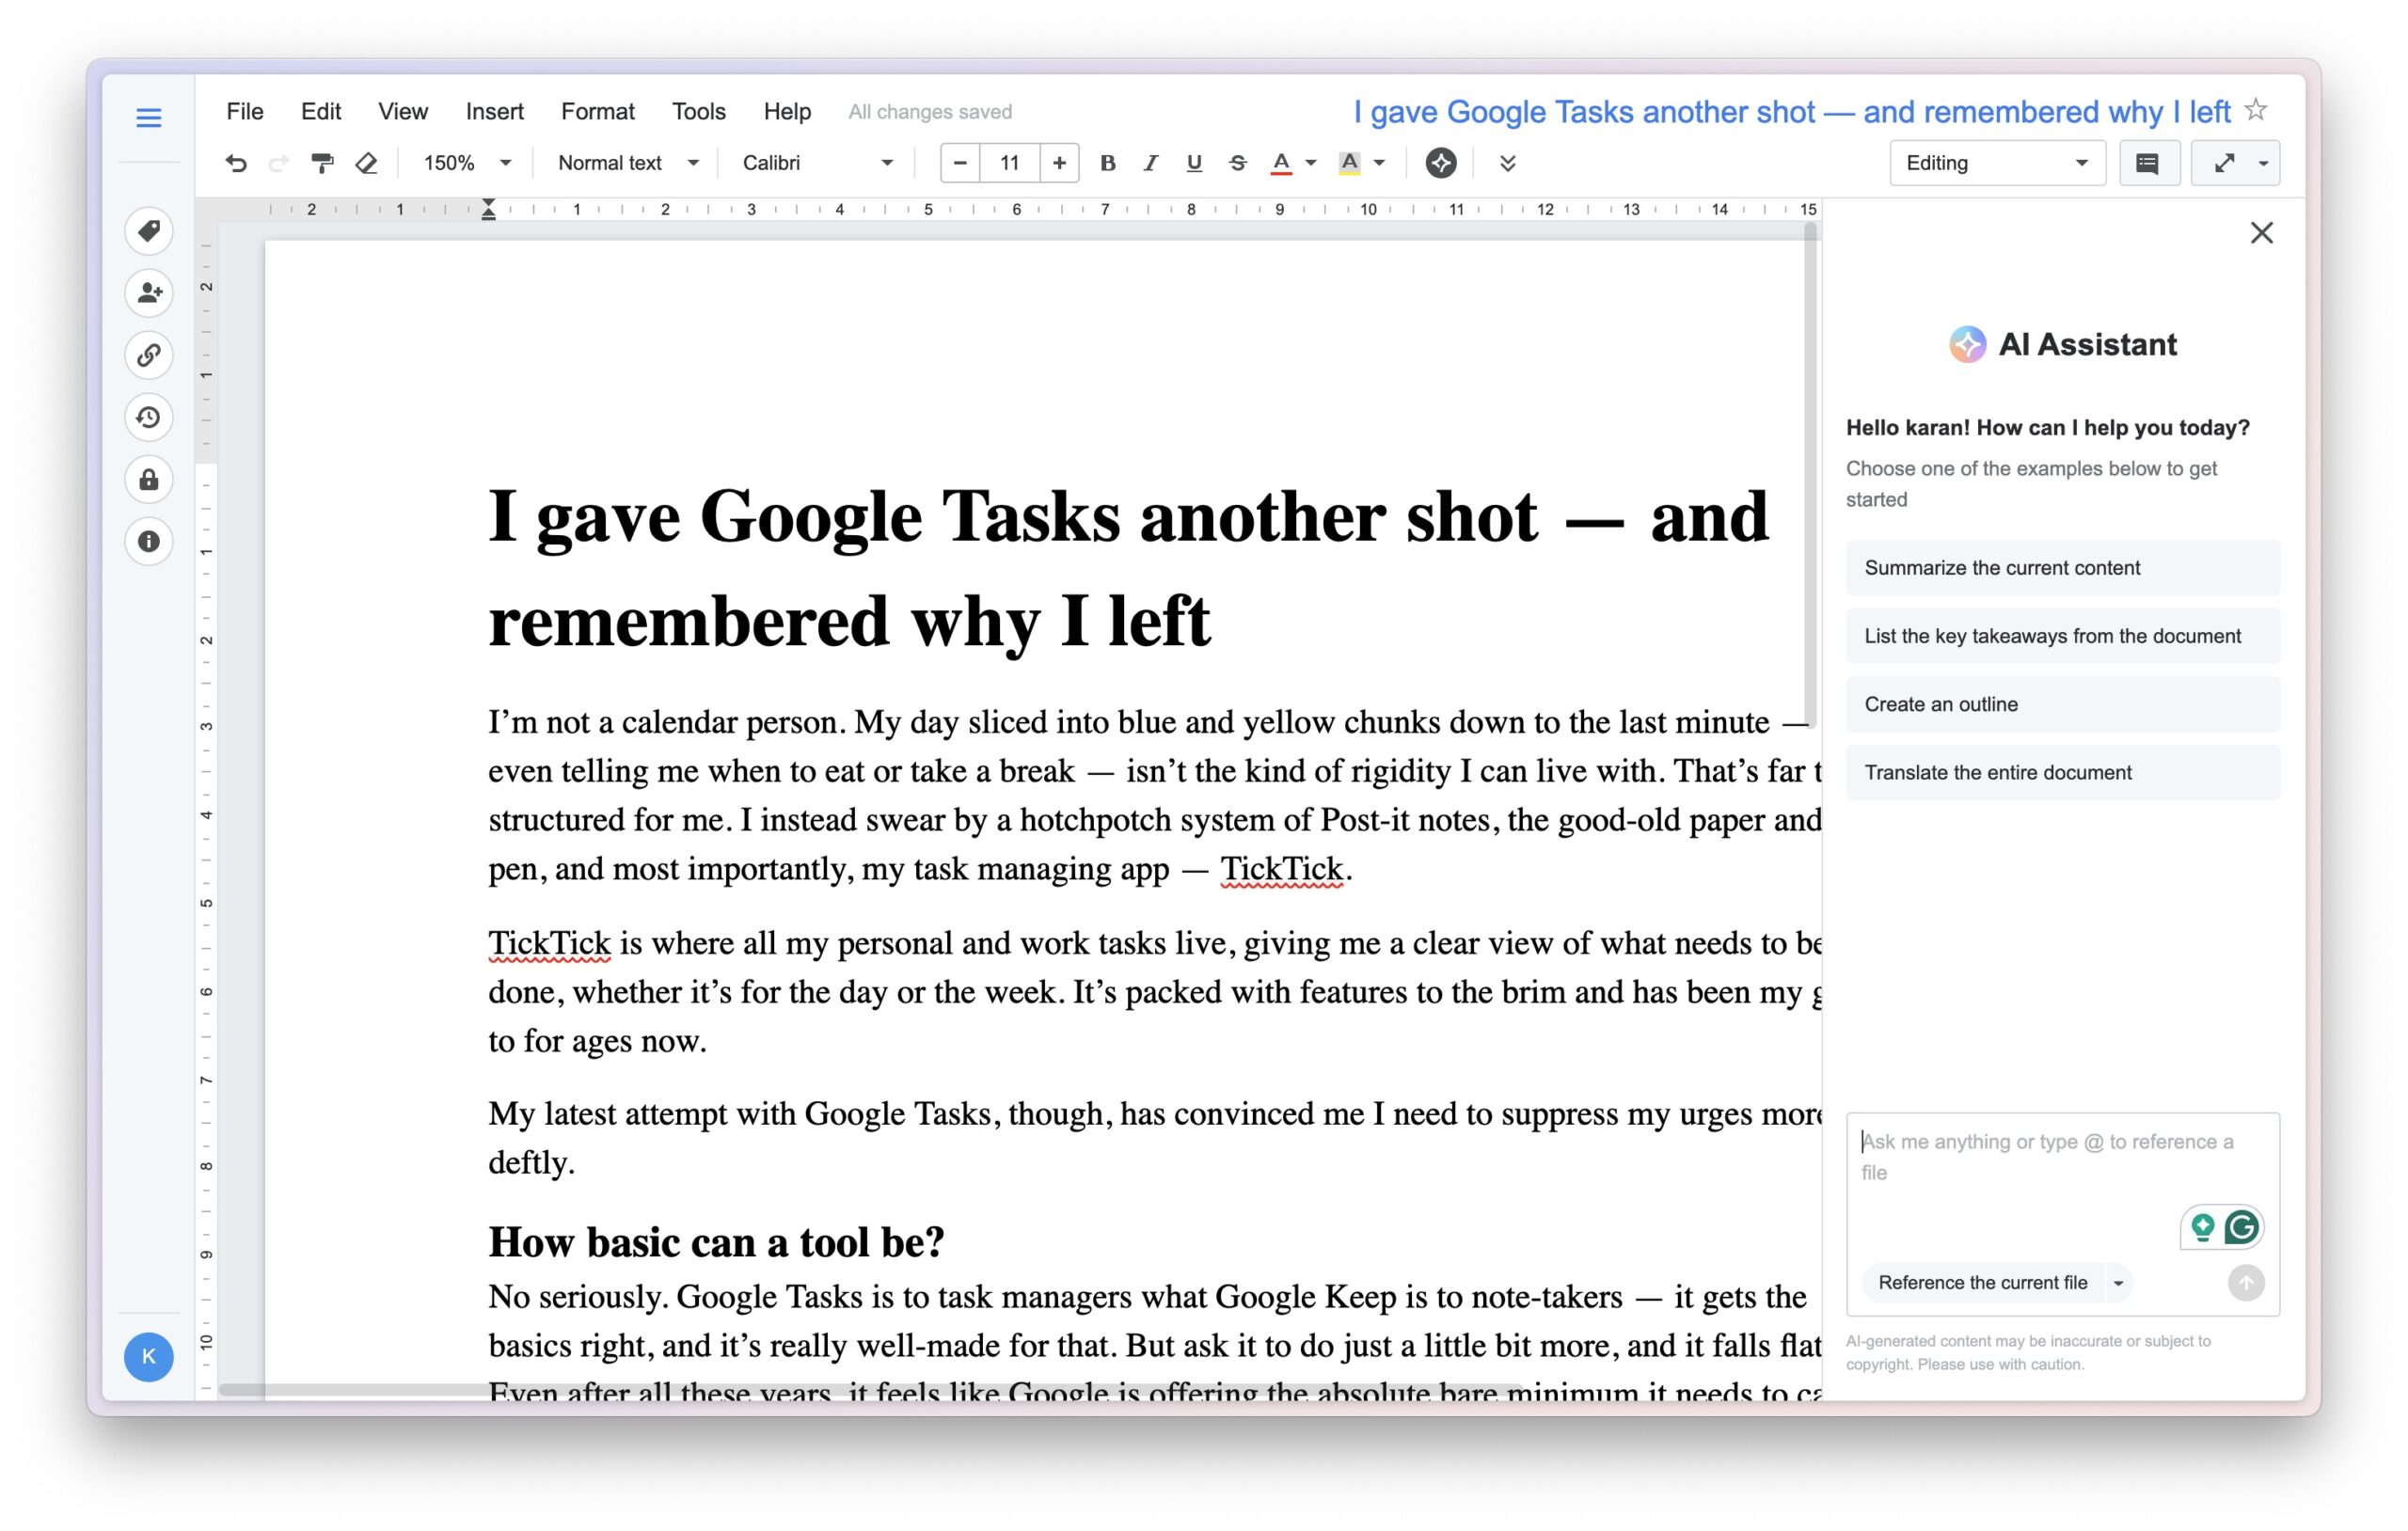Open the comments panel icon
The height and width of the screenshot is (1531, 2408).
(2148, 163)
